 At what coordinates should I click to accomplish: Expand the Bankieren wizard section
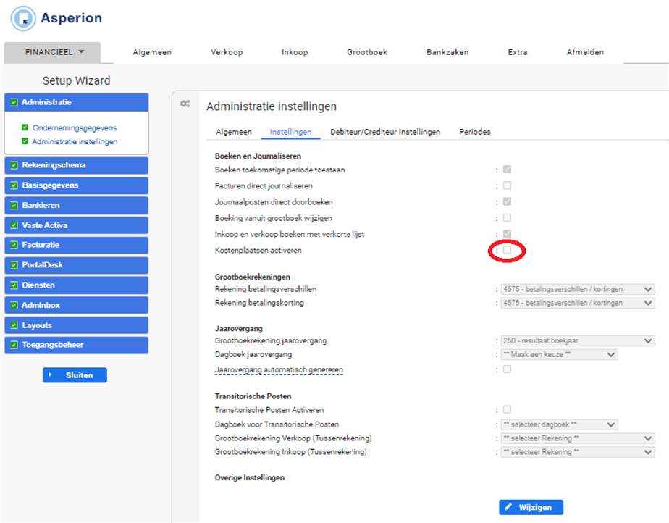pos(76,205)
